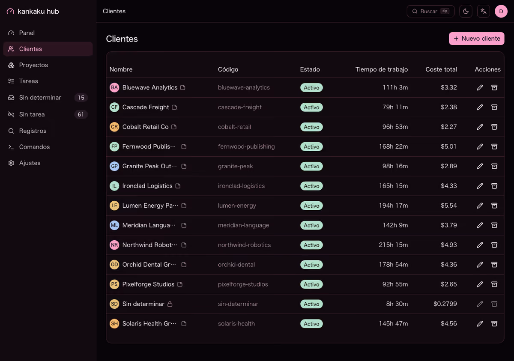Click the Solaris Health client name
Screen dimensions: 514x361
149,324
